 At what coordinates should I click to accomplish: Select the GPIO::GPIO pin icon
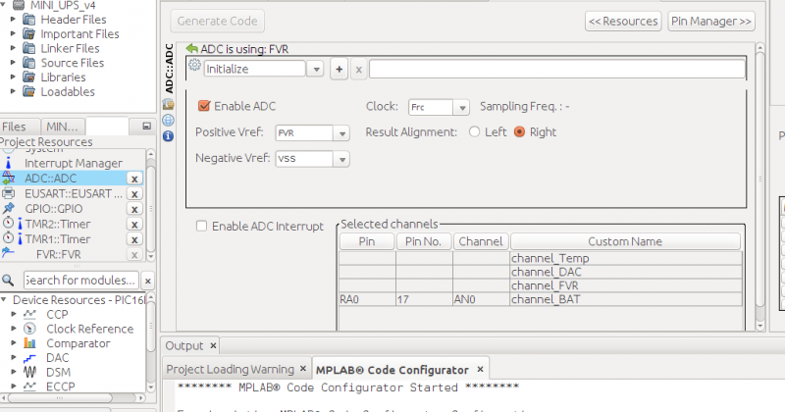tap(9, 209)
